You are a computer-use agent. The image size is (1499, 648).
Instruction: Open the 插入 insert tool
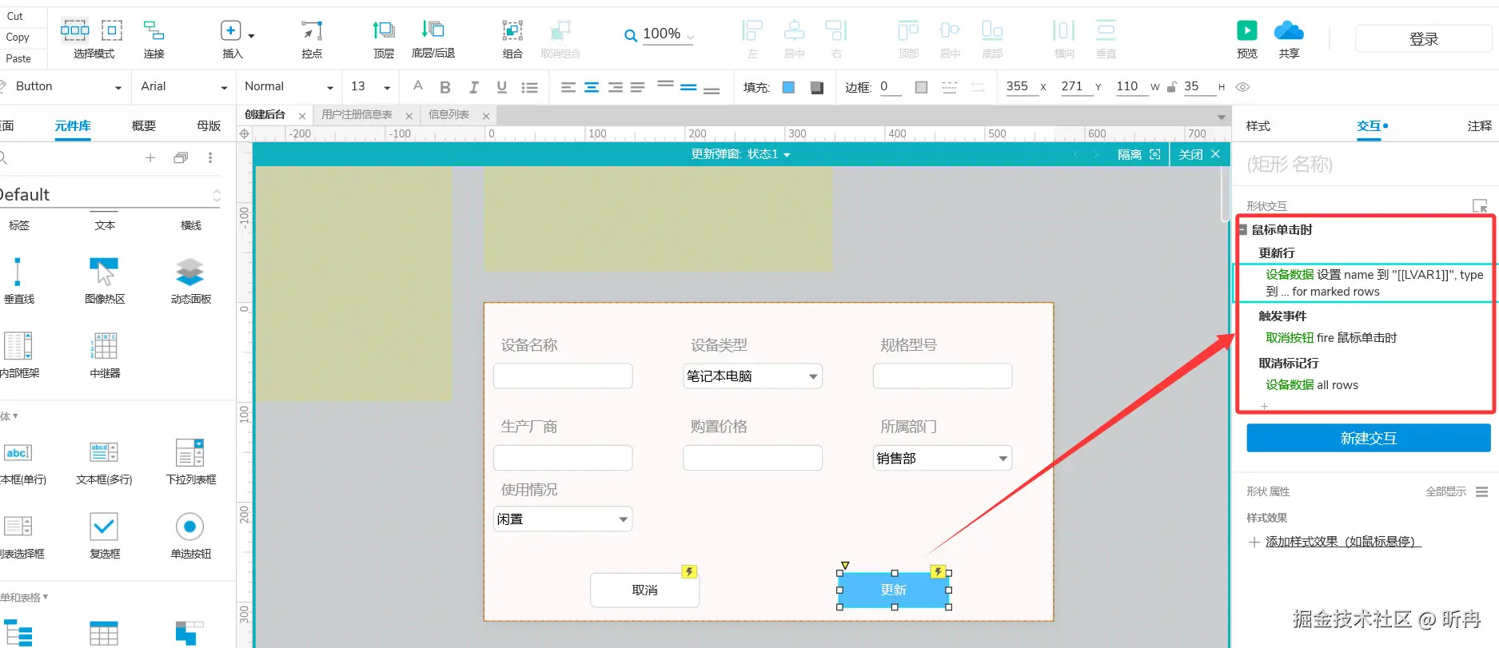(x=231, y=31)
